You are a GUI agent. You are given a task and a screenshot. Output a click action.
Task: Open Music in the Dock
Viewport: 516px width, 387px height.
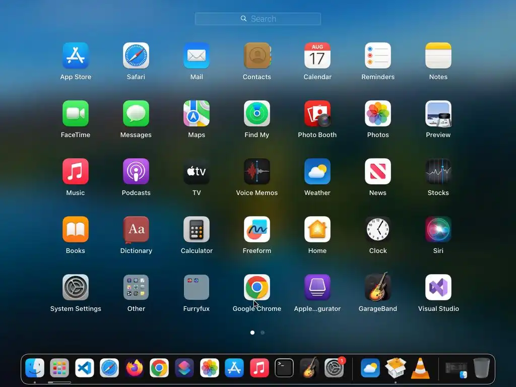[260, 367]
